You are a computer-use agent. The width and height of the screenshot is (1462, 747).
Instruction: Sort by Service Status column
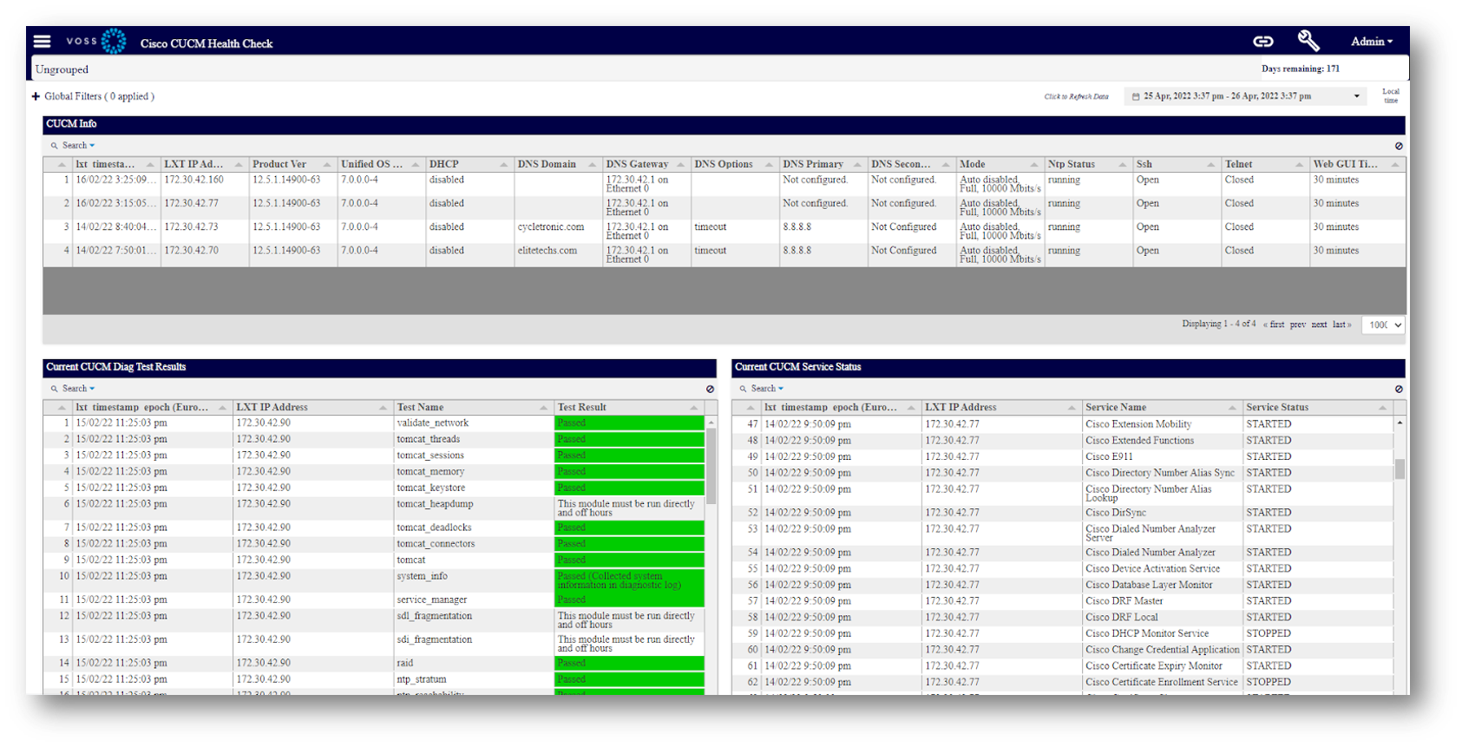pos(1318,407)
